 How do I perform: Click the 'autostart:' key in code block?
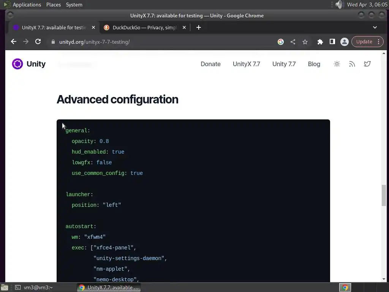pyautogui.click(x=81, y=226)
